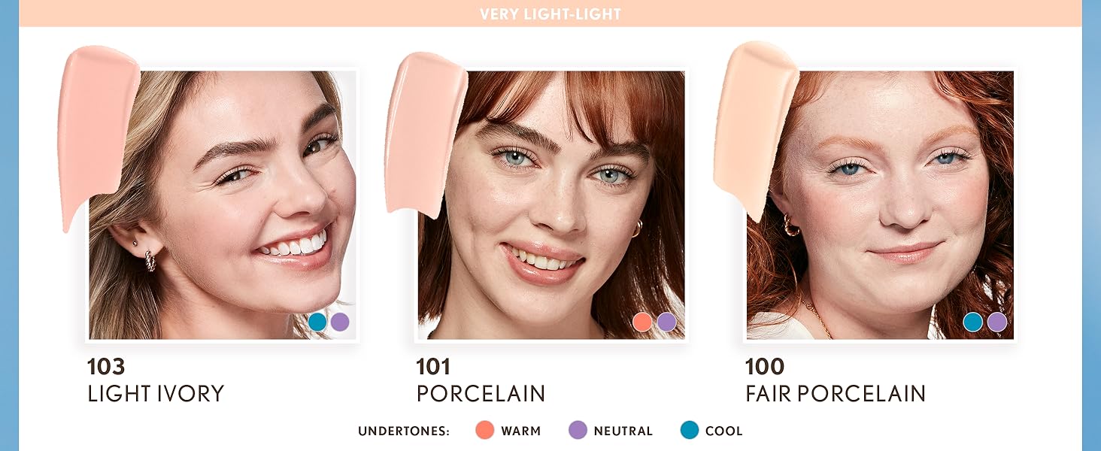This screenshot has height=451, width=1101.
Task: Click the Neutral legend circle
Action: pos(578,431)
